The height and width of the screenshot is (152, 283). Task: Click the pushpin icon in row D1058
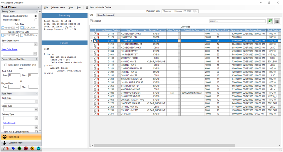click(98, 100)
